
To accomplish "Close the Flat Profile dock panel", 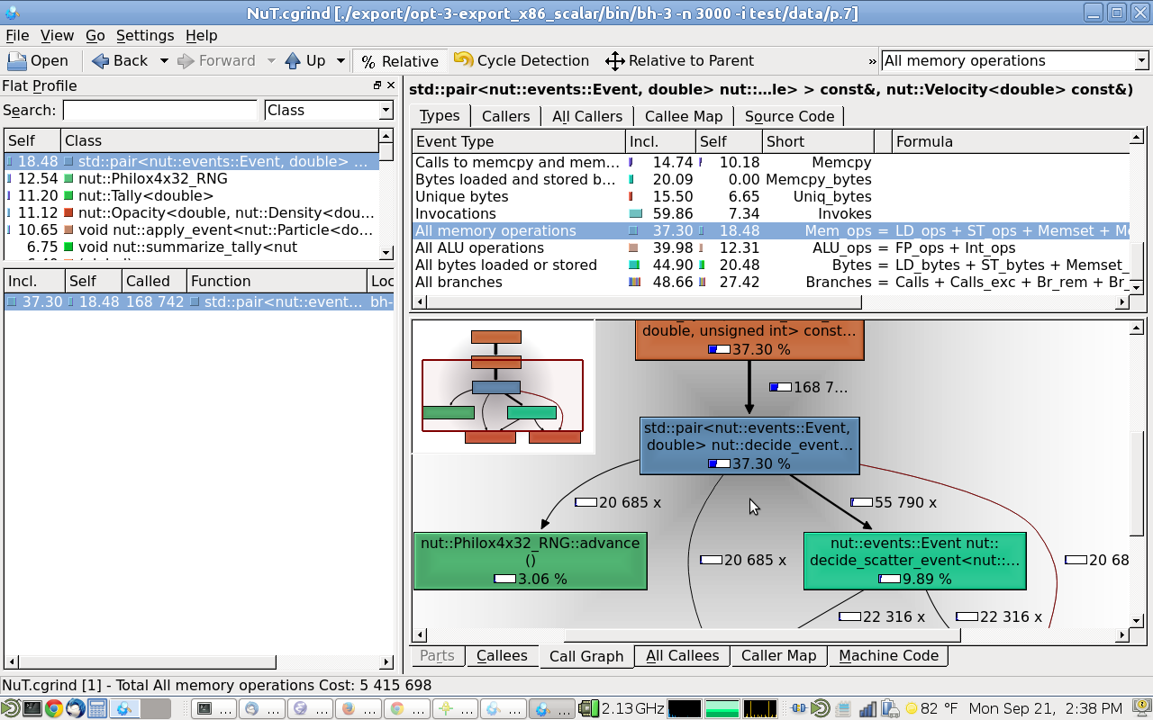I will tap(391, 85).
